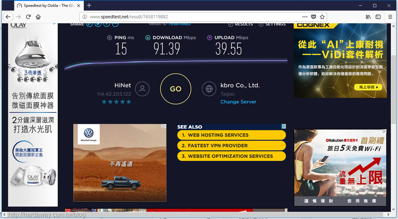Bookmark this page with the star
The image size is (398, 219).
[322, 17]
